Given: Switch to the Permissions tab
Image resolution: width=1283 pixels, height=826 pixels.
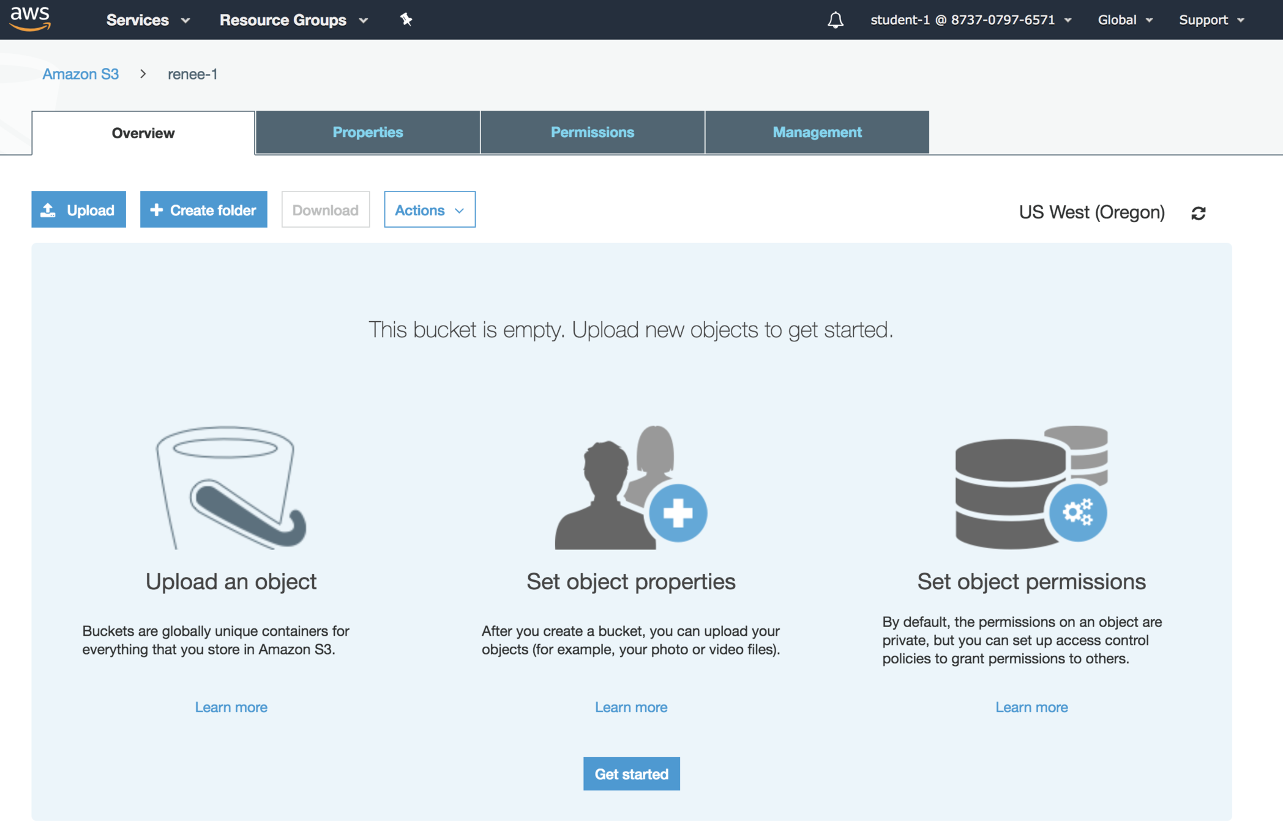Looking at the screenshot, I should pyautogui.click(x=592, y=132).
